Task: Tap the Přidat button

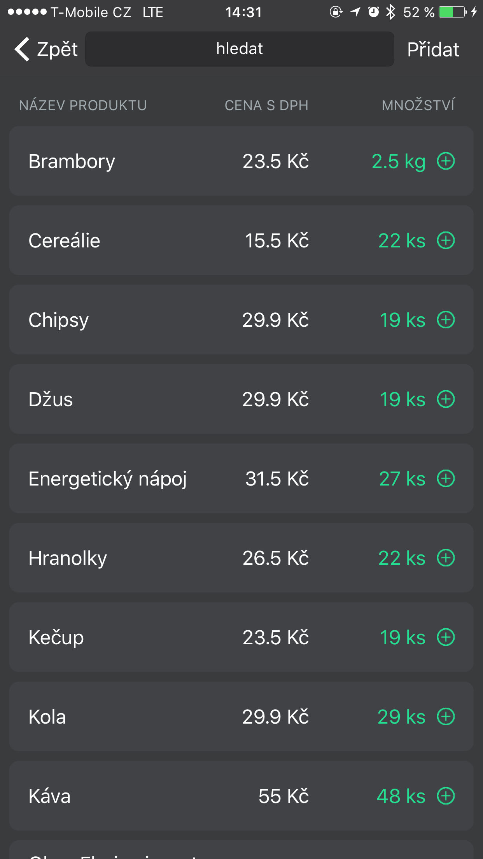Action: (x=433, y=49)
